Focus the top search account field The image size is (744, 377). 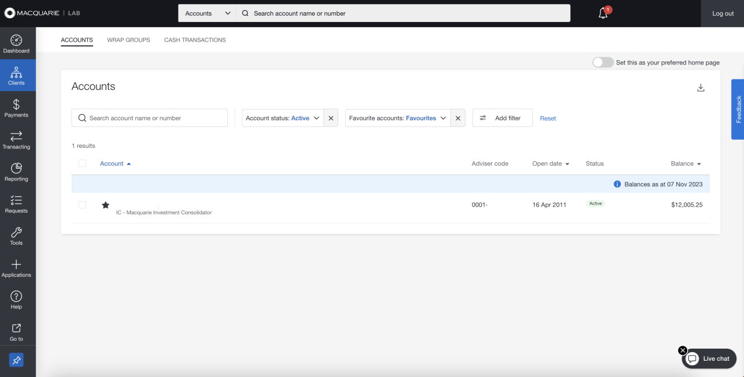tap(403, 13)
